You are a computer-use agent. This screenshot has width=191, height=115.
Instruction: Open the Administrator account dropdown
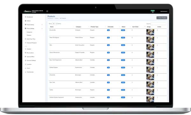164,11
